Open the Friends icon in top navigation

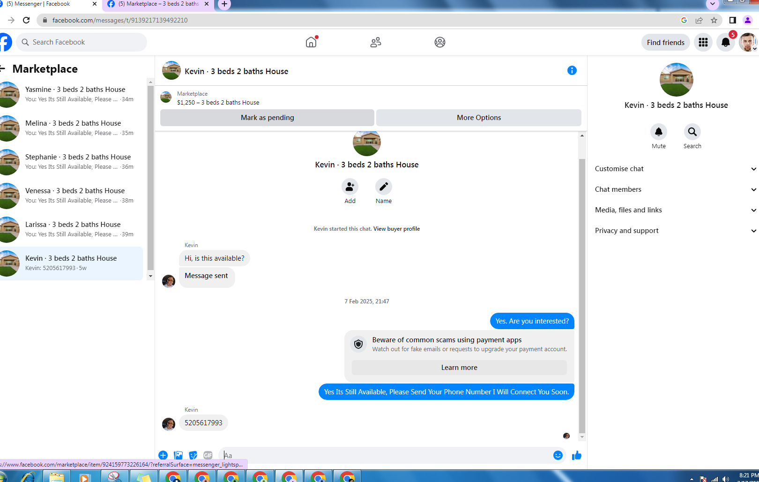pyautogui.click(x=376, y=42)
